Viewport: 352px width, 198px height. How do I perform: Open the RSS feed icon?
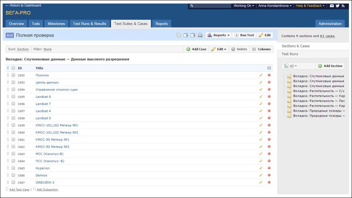[x=343, y=6]
